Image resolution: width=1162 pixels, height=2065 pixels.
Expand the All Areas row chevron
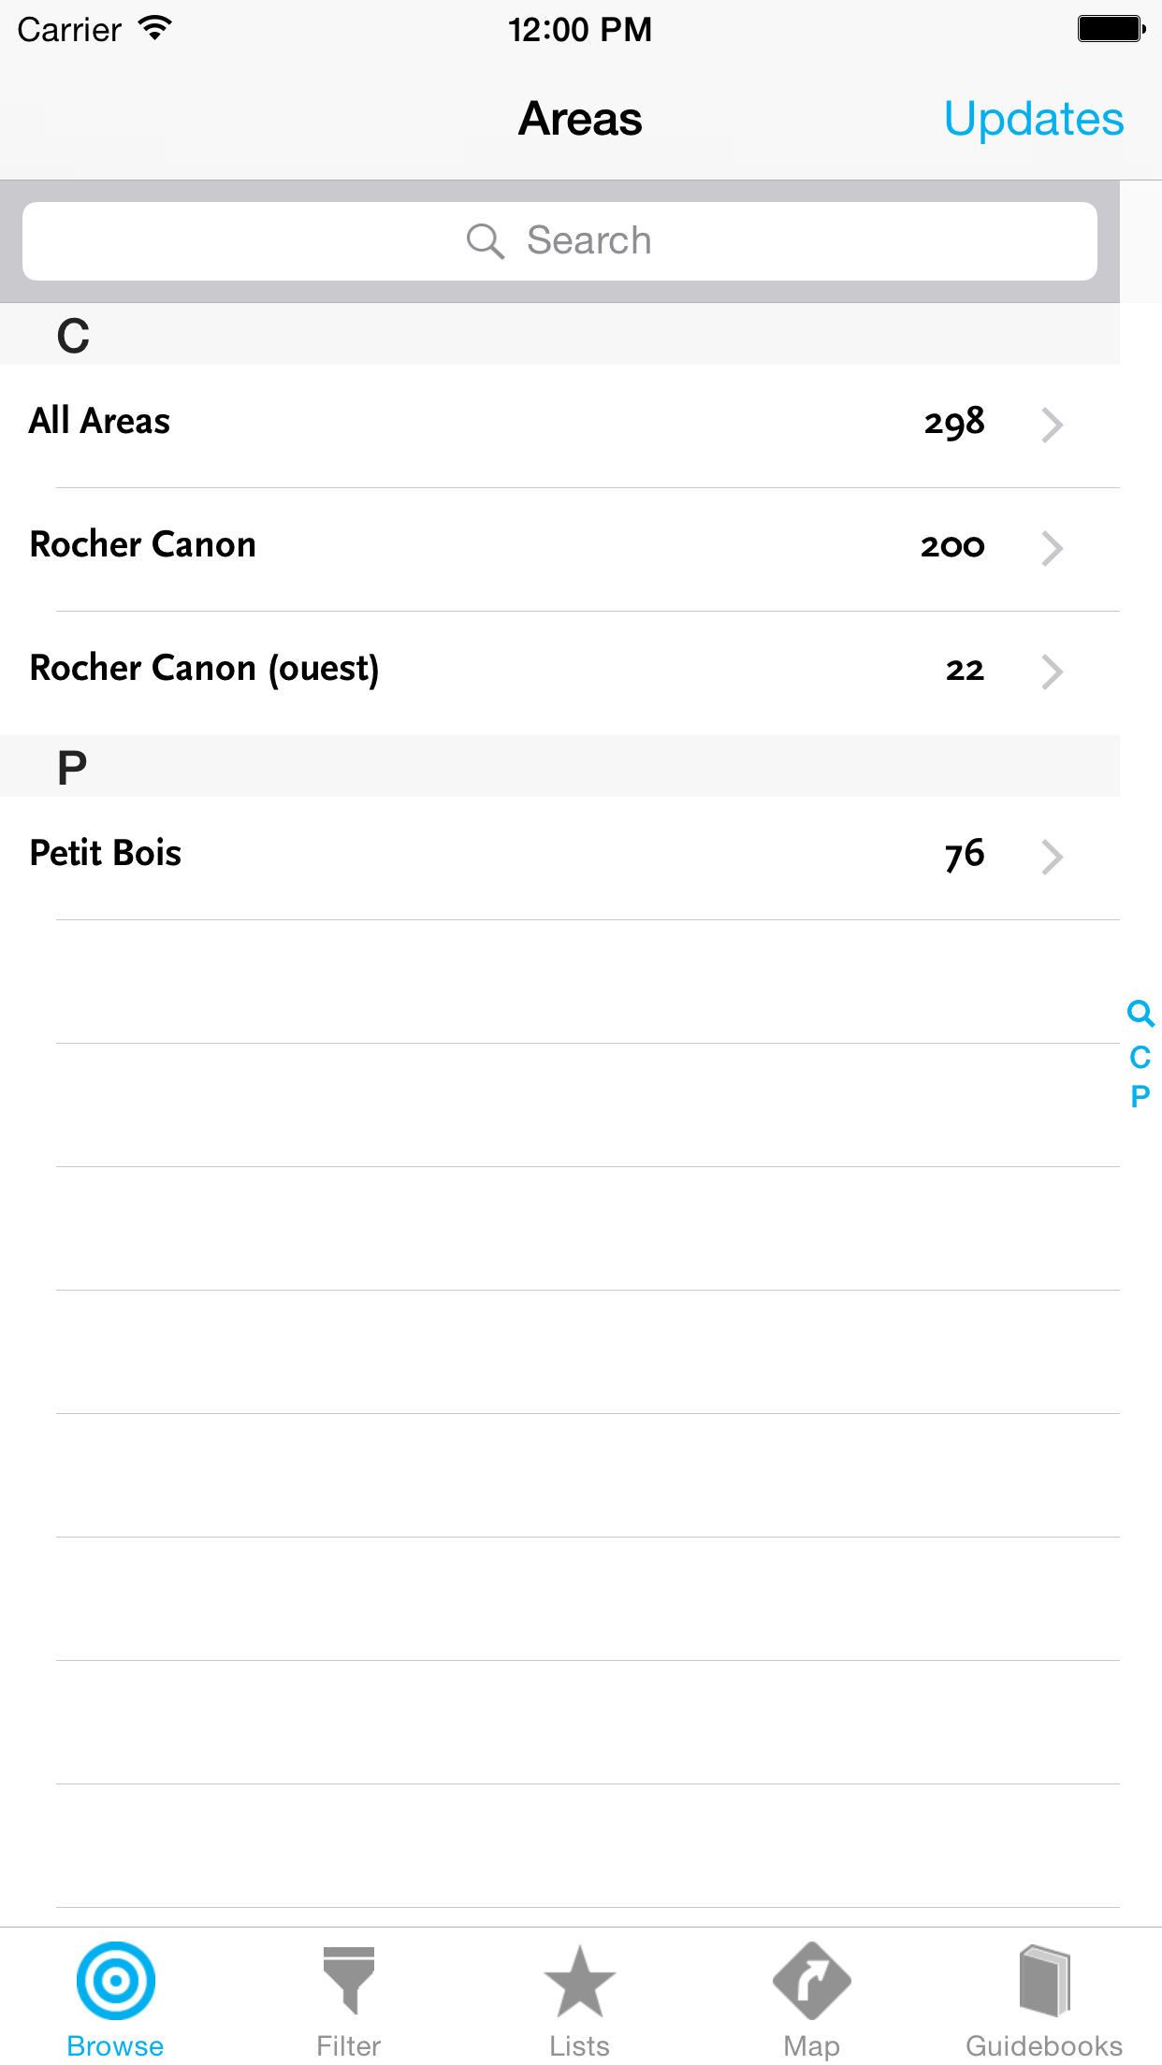(x=1053, y=425)
